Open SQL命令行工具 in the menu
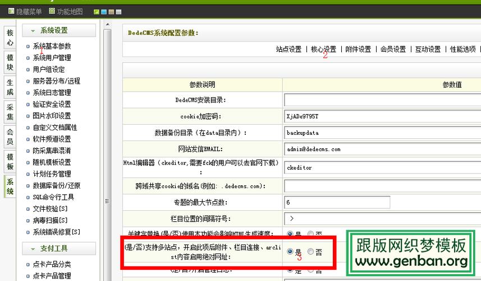Image resolution: width=481 pixels, height=281 pixels. (53, 197)
